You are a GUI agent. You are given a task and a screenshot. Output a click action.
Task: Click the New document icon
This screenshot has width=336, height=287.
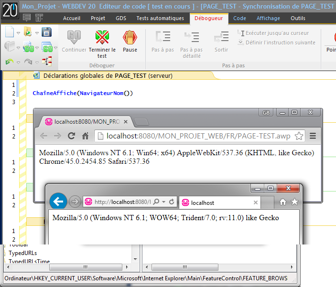tap(10, 32)
